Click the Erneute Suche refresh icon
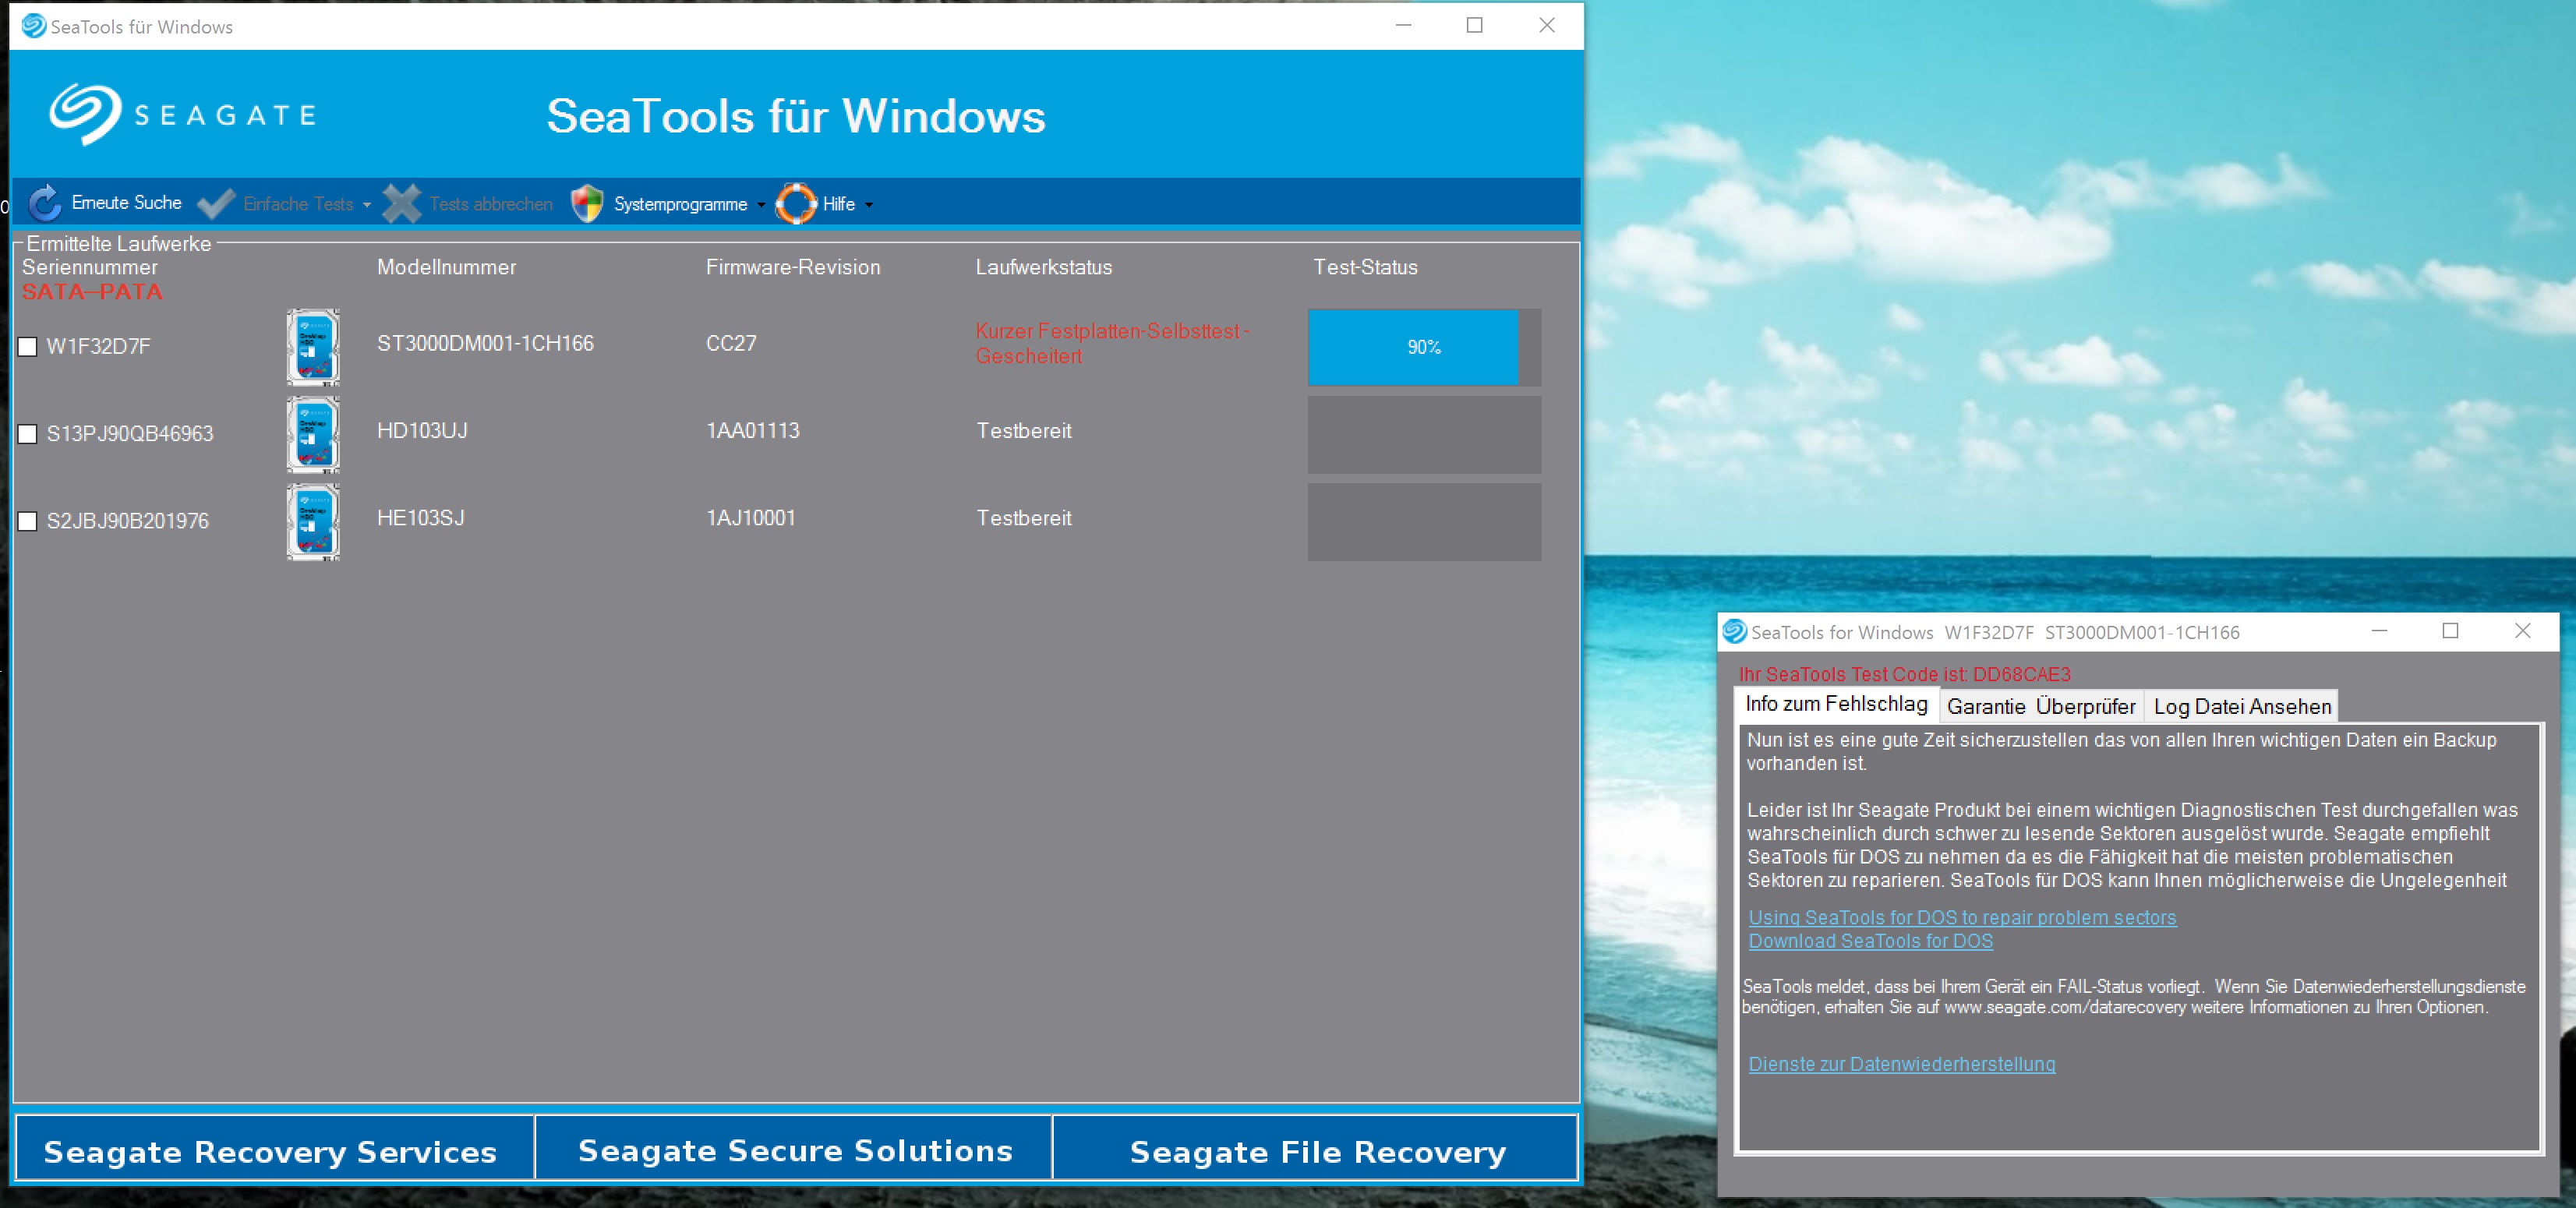 44,203
